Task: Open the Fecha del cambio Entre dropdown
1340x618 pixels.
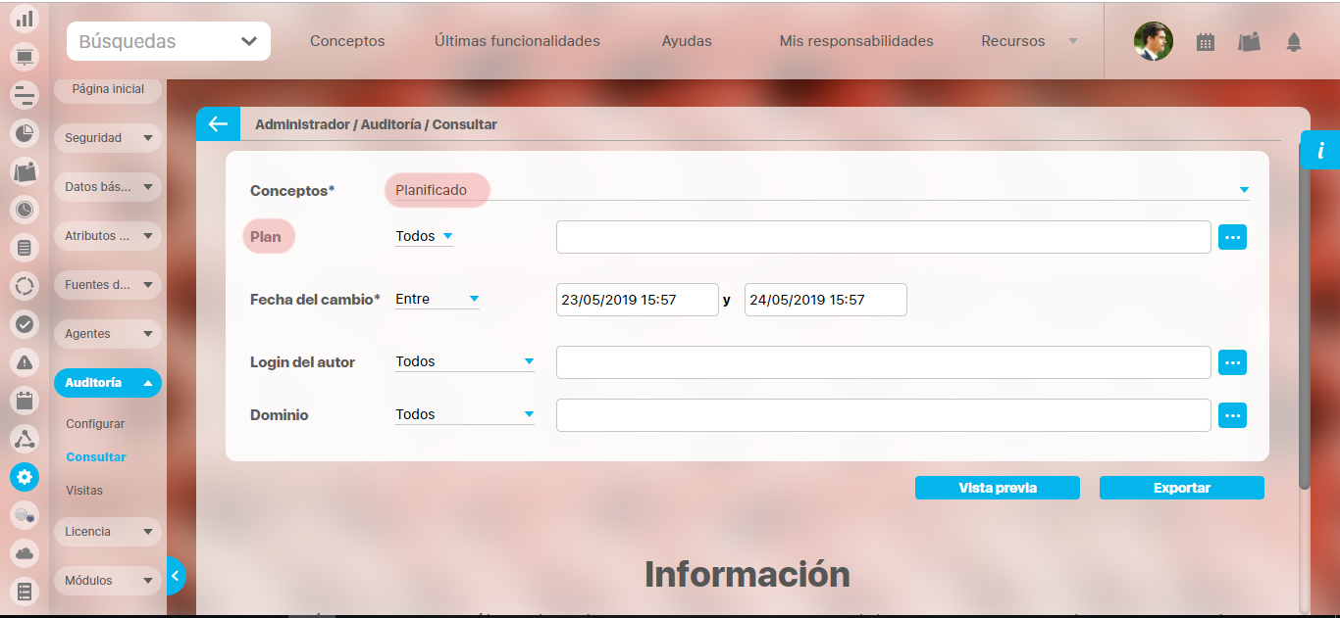Action: (437, 299)
